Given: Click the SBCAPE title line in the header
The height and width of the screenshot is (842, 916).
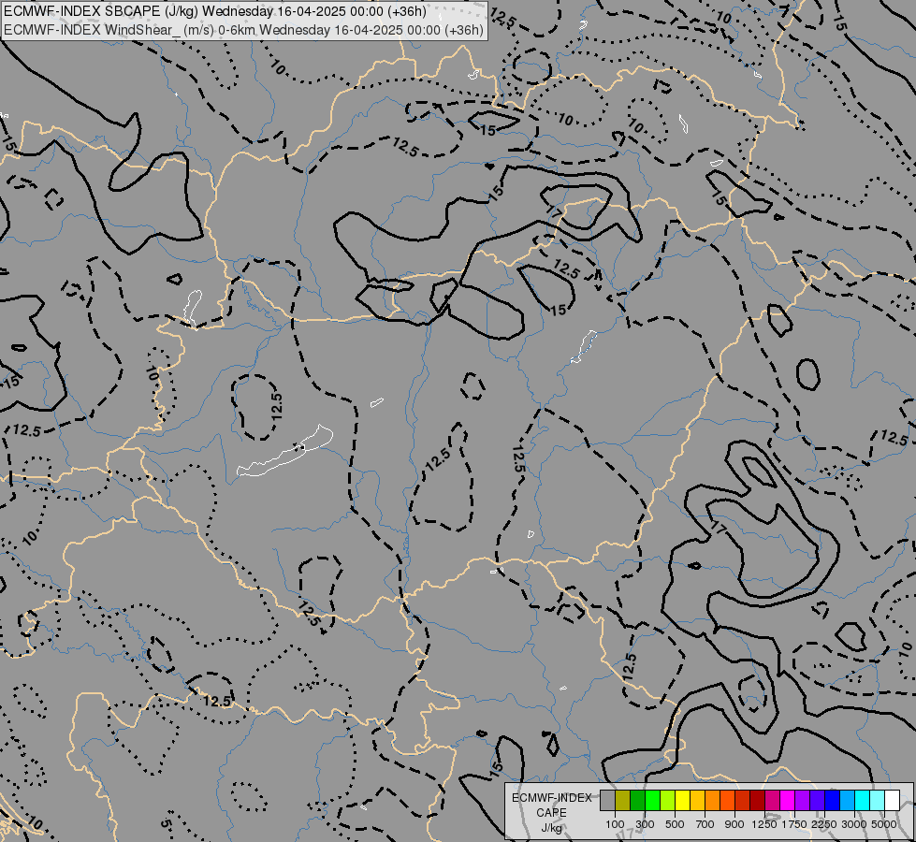Looking at the screenshot, I should pyautogui.click(x=215, y=11).
